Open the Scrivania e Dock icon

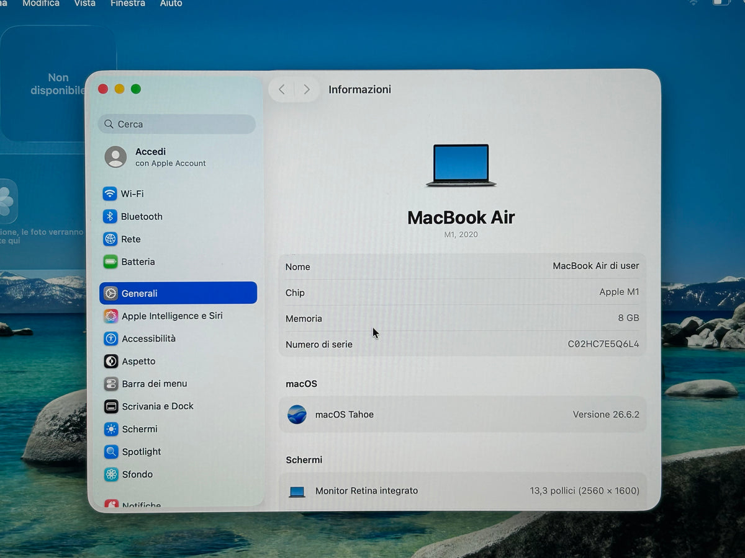click(x=111, y=407)
